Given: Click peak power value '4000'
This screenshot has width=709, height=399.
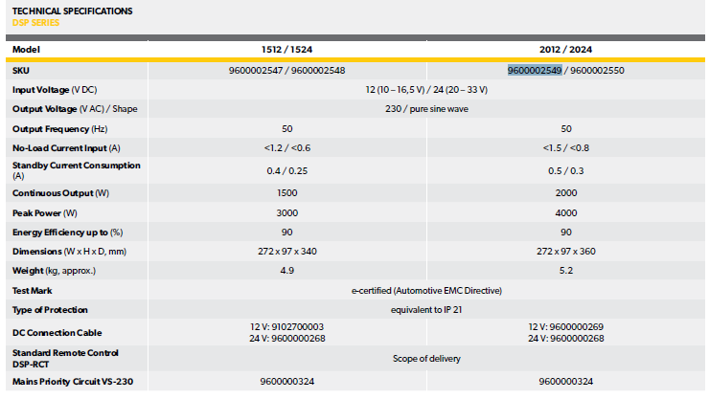Looking at the screenshot, I should pyautogui.click(x=565, y=212).
